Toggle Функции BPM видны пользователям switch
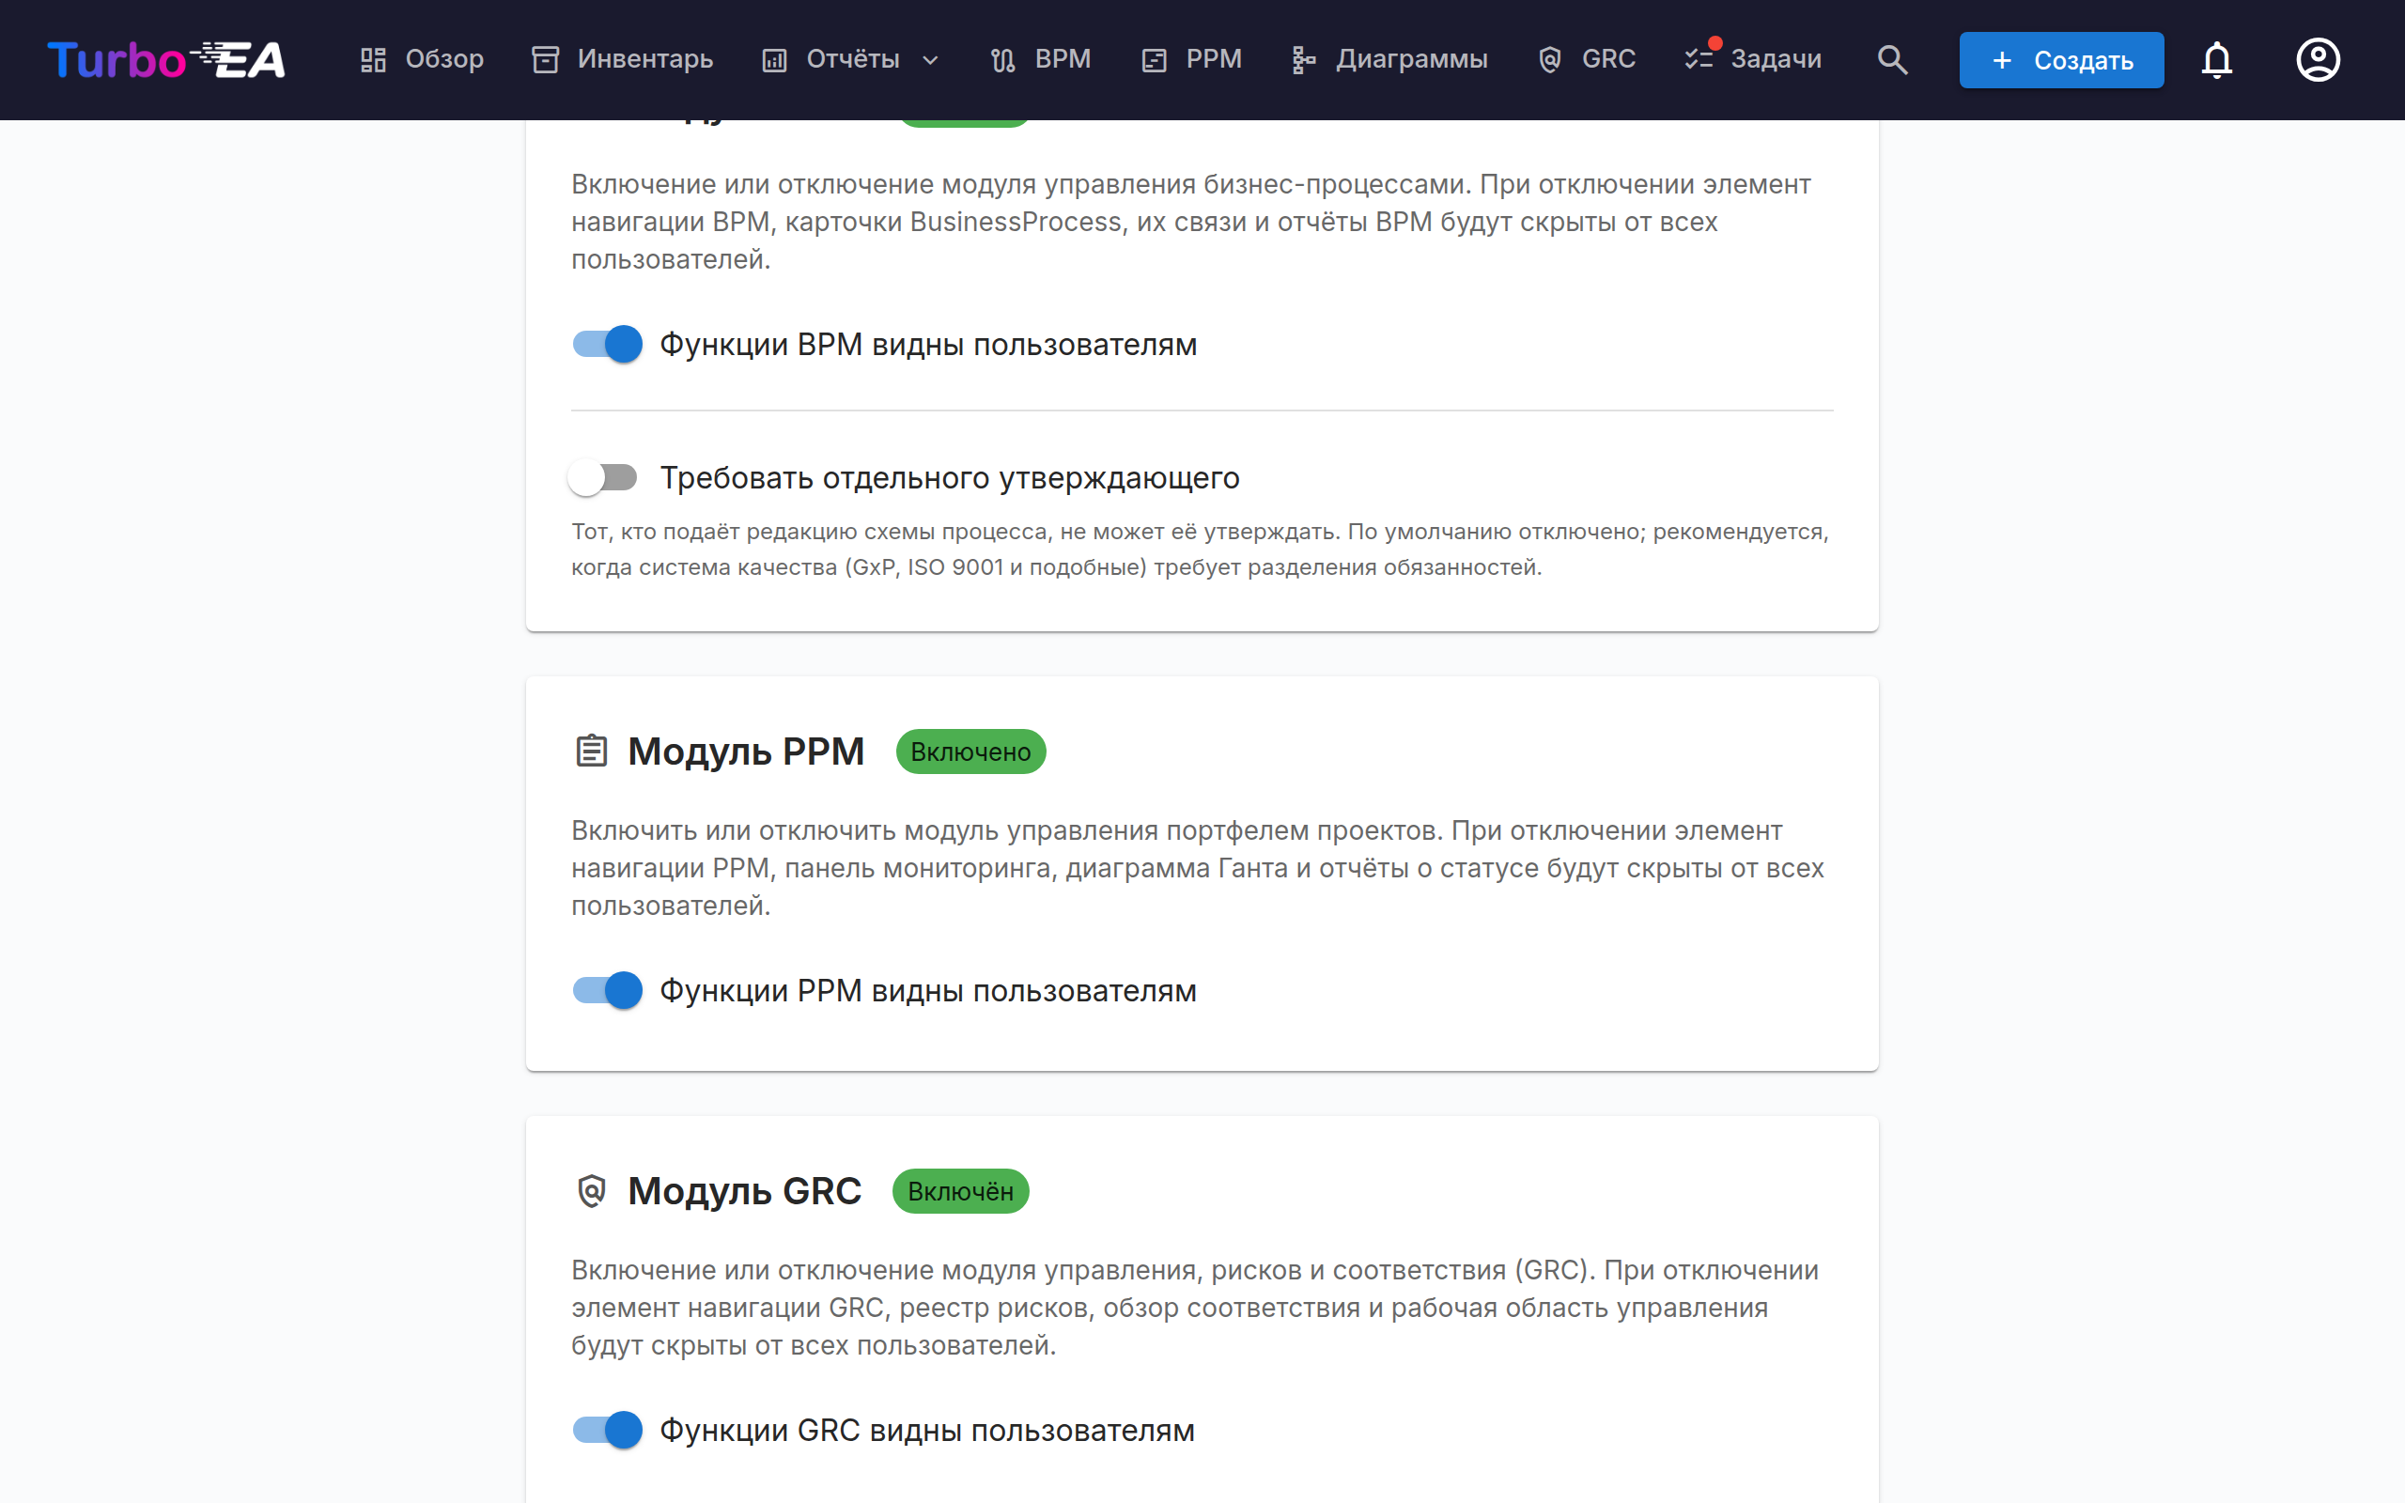 click(607, 344)
